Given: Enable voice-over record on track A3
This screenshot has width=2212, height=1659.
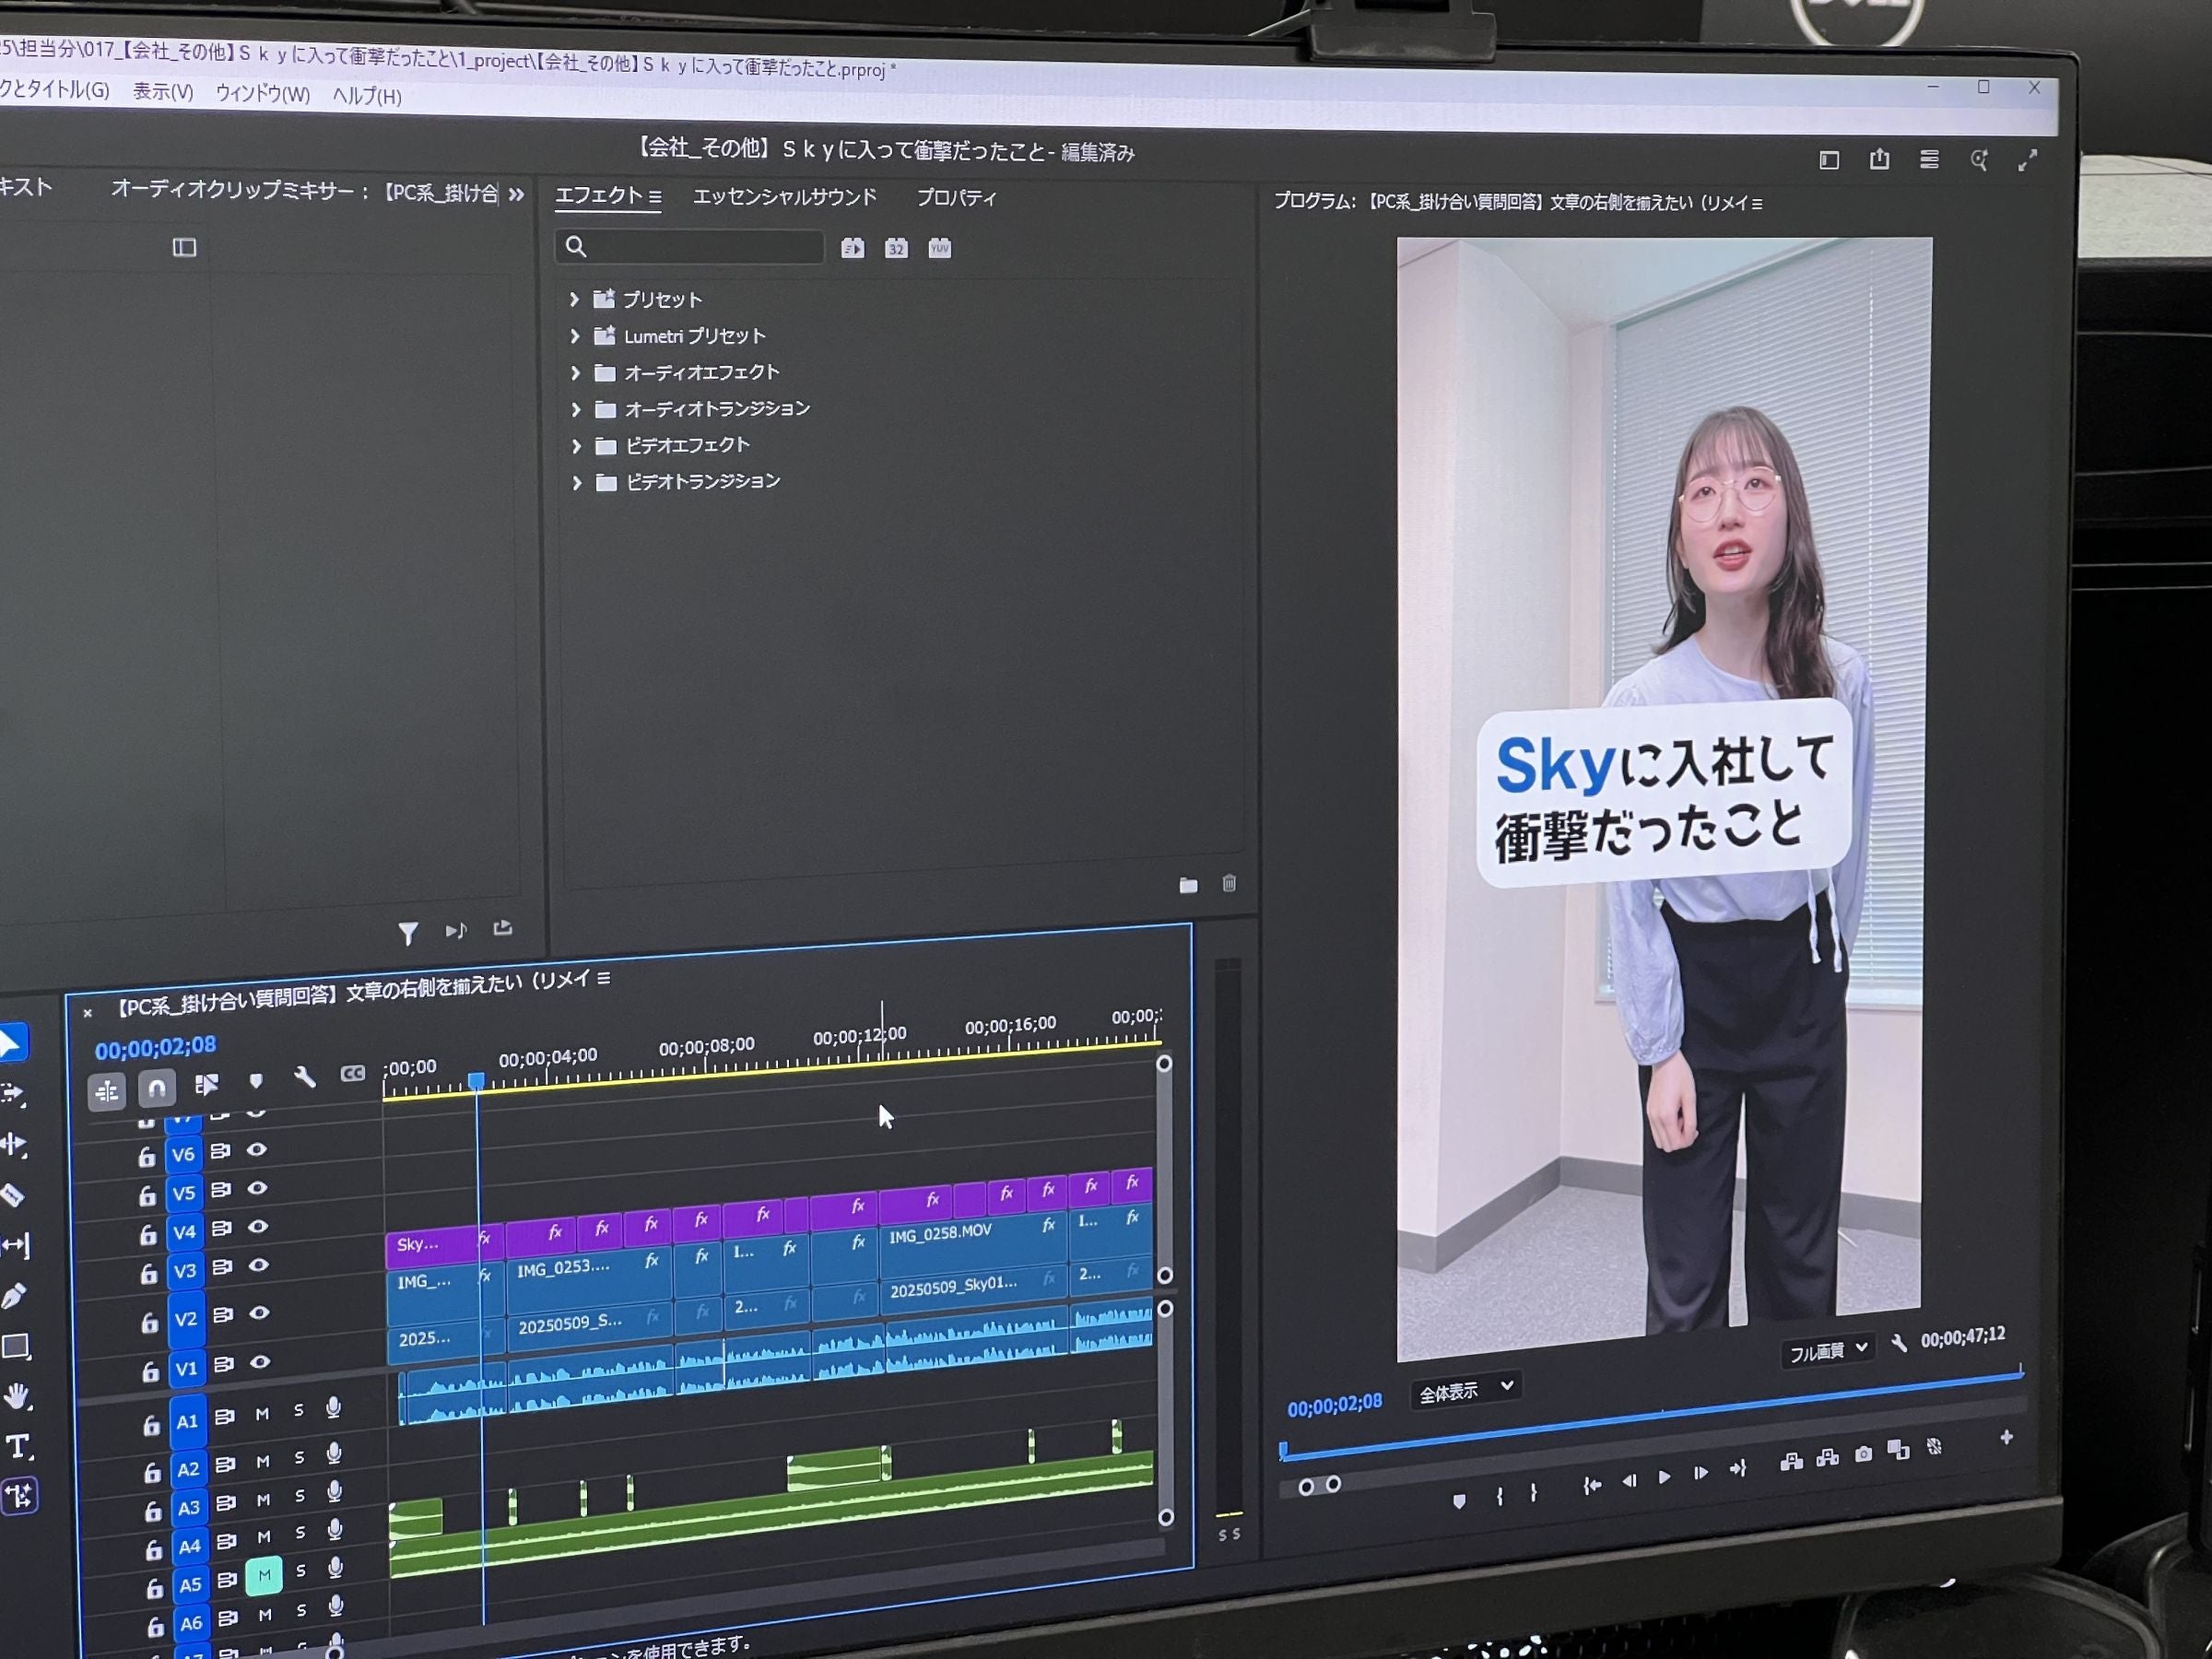Looking at the screenshot, I should (335, 1491).
